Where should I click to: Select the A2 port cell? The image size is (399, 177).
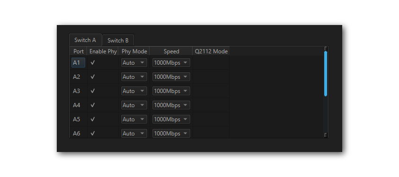tap(79, 77)
